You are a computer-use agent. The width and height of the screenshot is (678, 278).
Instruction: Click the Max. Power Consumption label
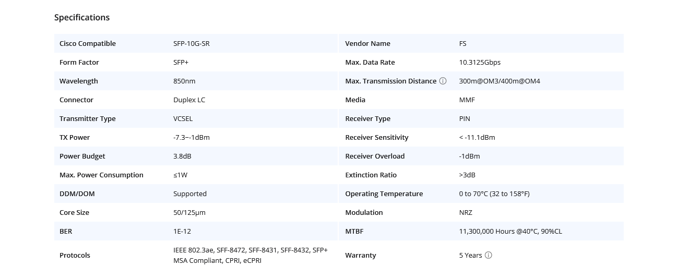[x=101, y=175]
